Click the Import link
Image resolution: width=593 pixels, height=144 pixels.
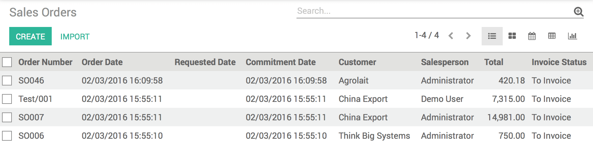[x=75, y=36]
